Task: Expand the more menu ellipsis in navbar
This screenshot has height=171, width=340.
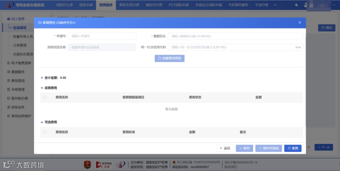Action: click(x=275, y=5)
